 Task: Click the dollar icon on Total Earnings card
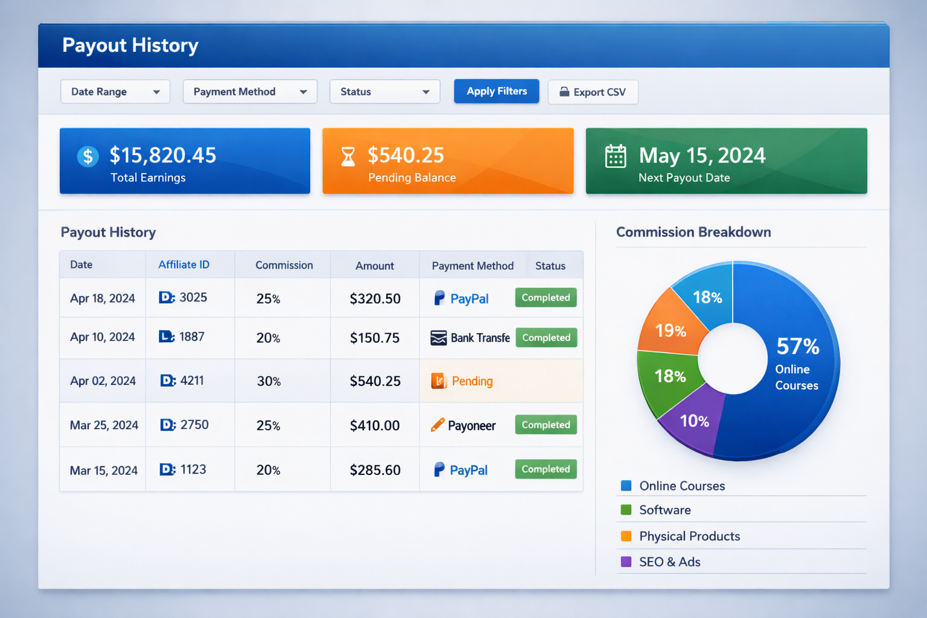point(88,156)
